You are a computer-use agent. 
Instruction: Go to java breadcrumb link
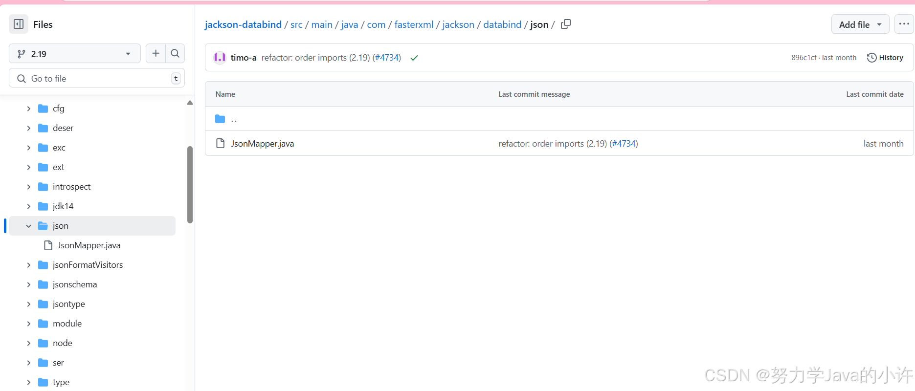coord(350,24)
